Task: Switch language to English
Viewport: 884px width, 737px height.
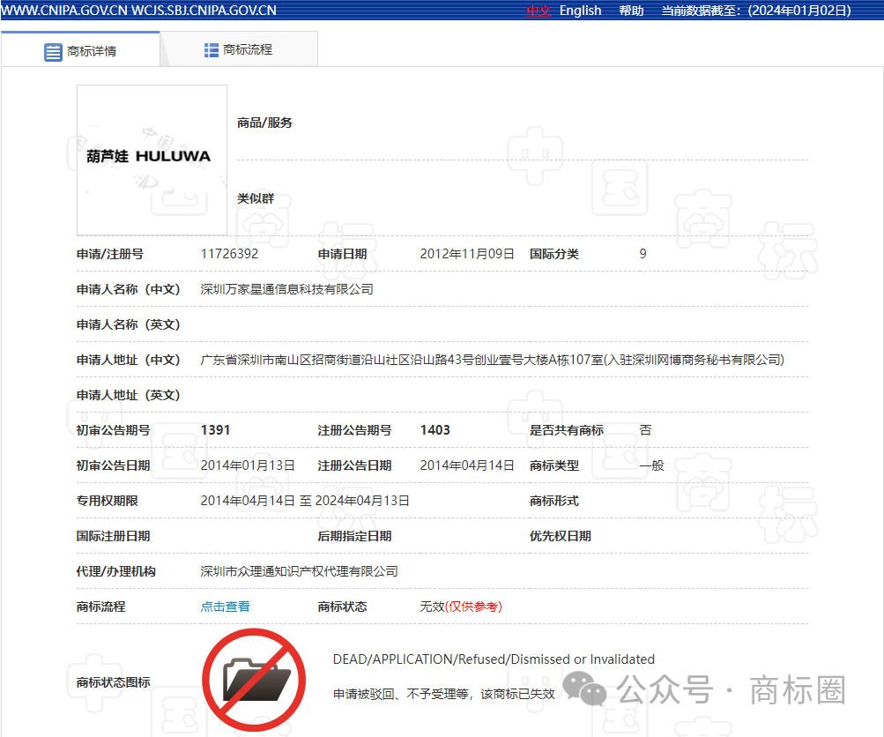Action: (x=580, y=11)
